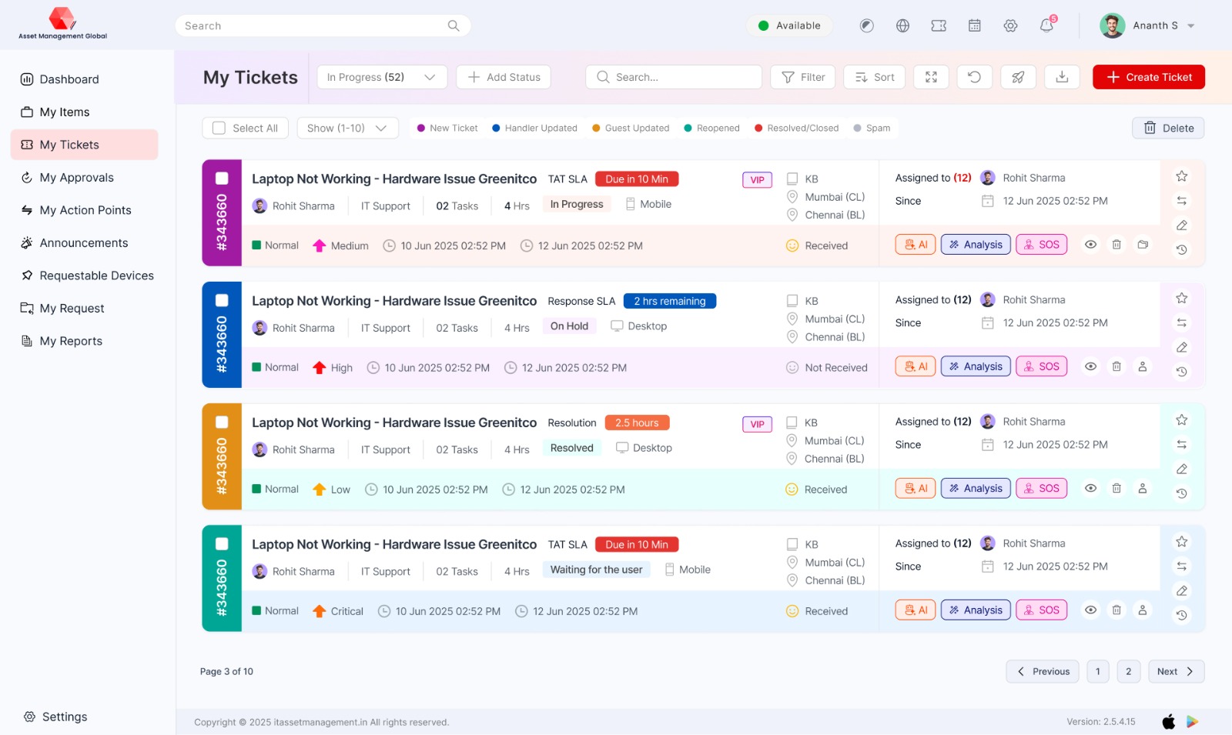Click the notification bell icon
This screenshot has width=1232, height=735.
pyautogui.click(x=1046, y=25)
